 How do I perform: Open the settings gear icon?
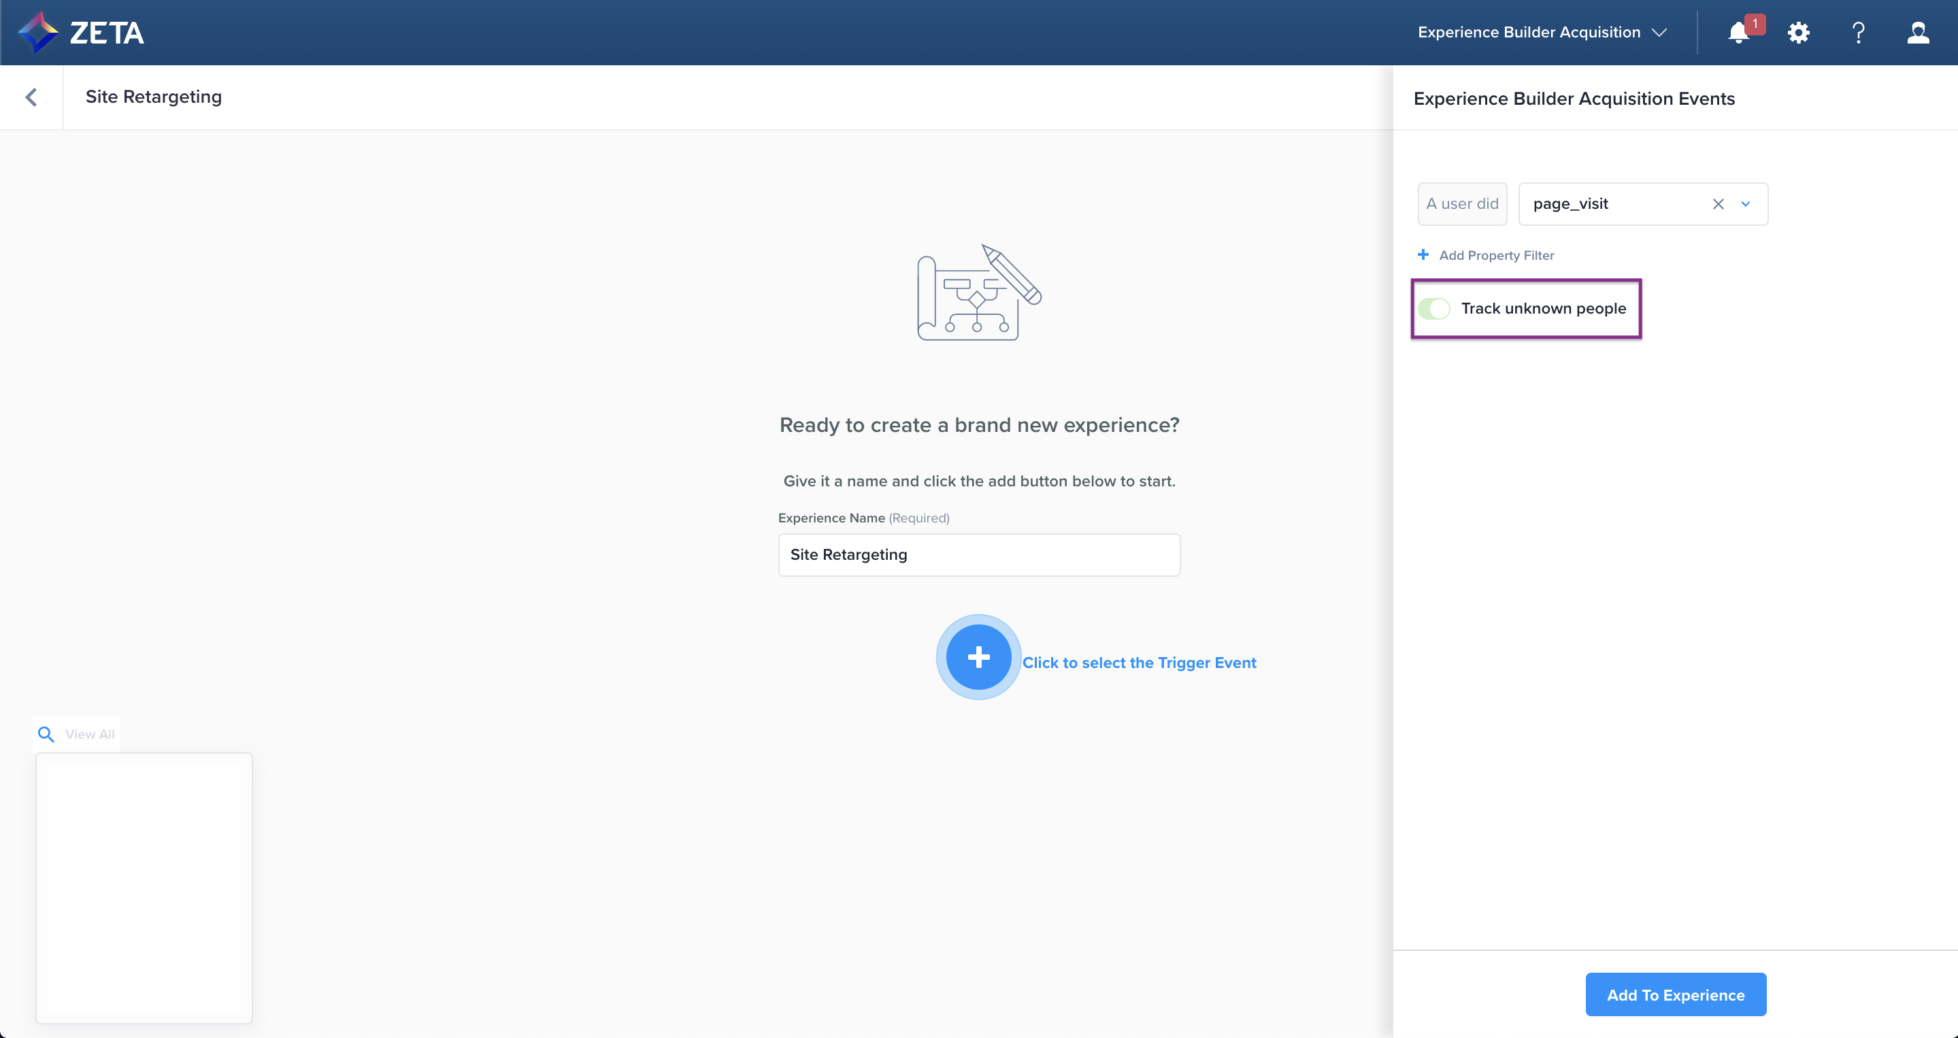tap(1798, 33)
